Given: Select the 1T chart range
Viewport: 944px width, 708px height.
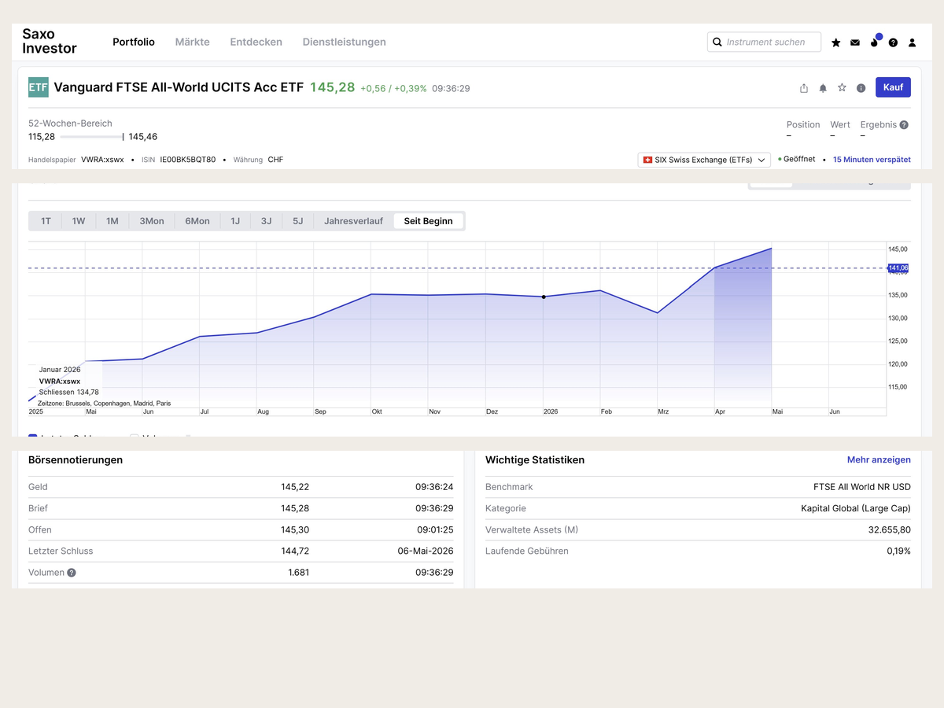Looking at the screenshot, I should pyautogui.click(x=46, y=221).
